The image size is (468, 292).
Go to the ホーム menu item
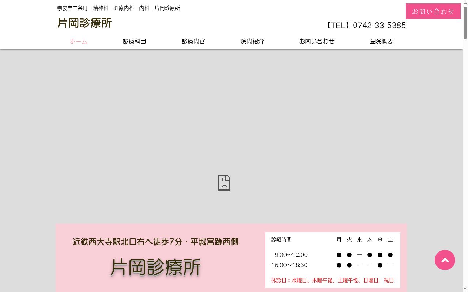click(79, 41)
